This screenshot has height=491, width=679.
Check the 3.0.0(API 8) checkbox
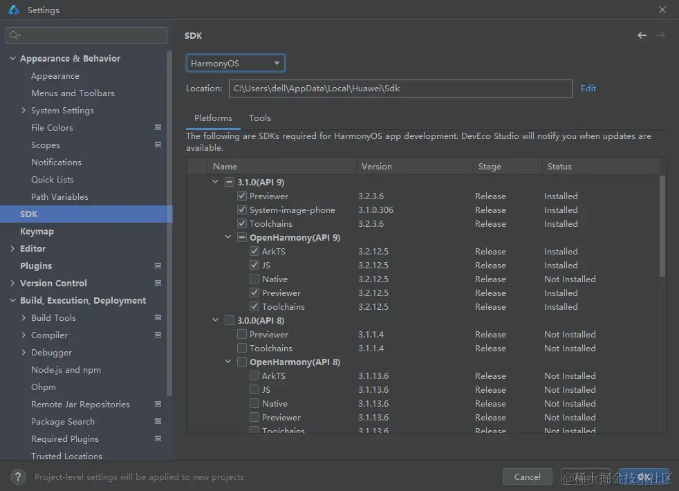click(x=230, y=321)
